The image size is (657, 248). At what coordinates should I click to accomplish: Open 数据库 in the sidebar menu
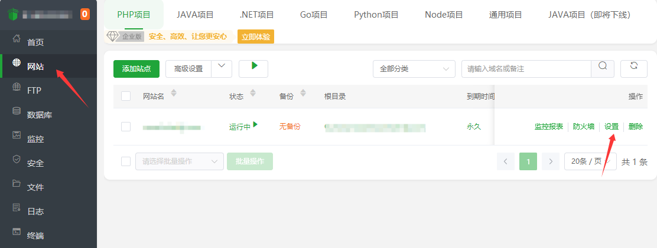click(x=40, y=115)
